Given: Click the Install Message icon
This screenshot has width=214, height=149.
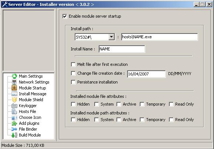Looking at the screenshot, I should 14,94.
